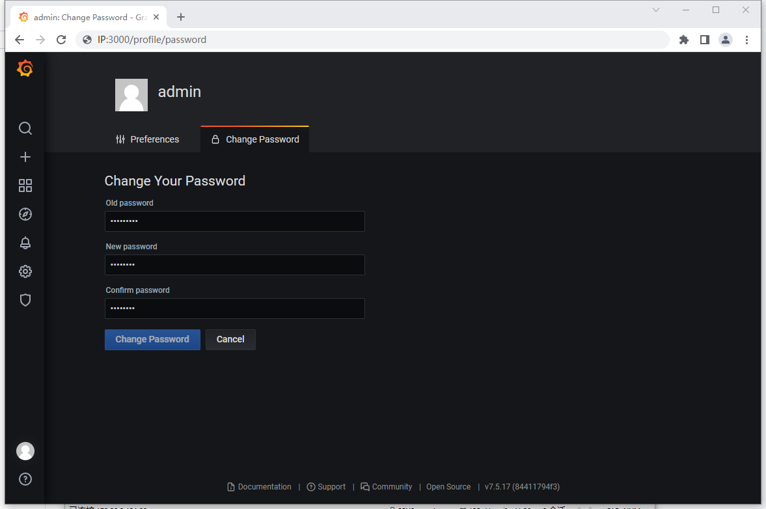766x509 pixels.
Task: Open the Open Source footer link
Action: [448, 487]
